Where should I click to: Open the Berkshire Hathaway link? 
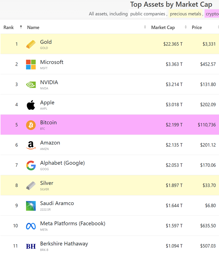click(x=64, y=244)
